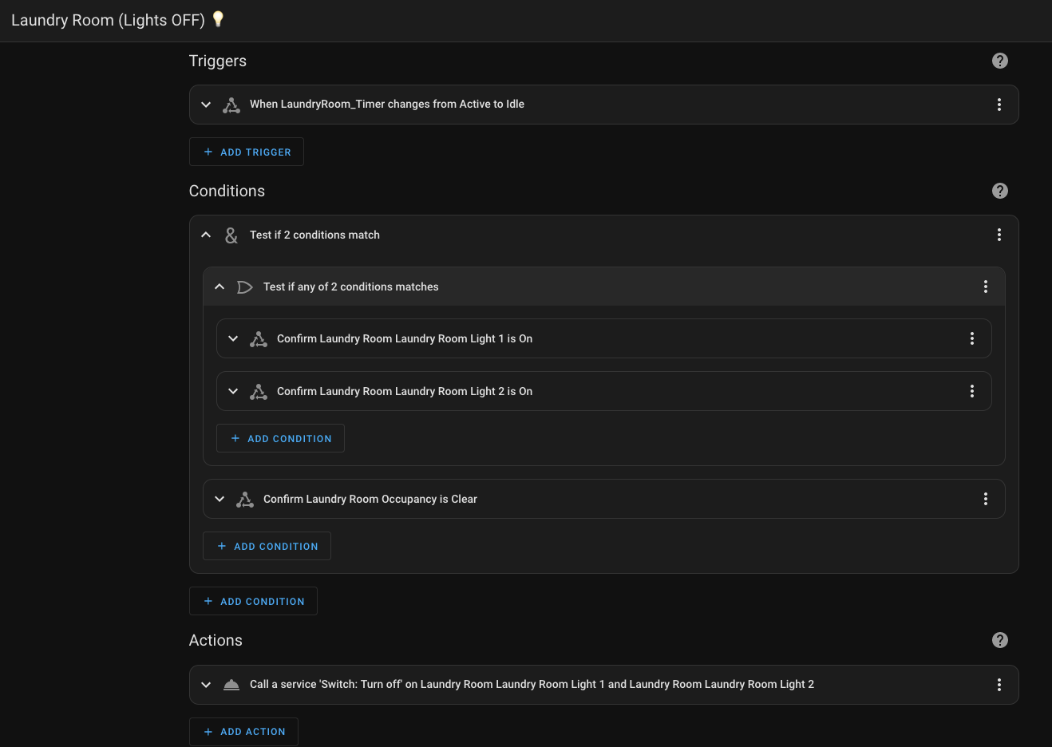This screenshot has height=747, width=1052.
Task: Open the overflow menu on the timer trigger
Action: [x=999, y=105]
